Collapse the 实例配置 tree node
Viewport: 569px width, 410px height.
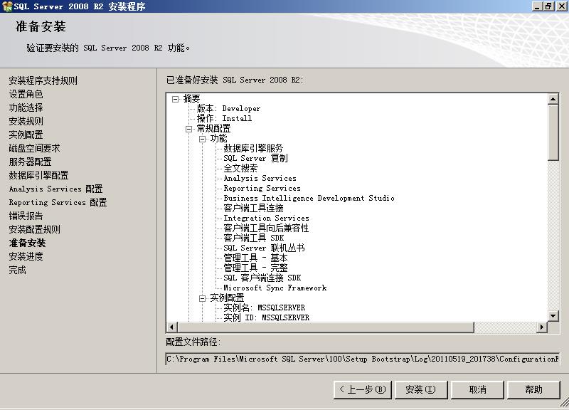[x=202, y=298]
